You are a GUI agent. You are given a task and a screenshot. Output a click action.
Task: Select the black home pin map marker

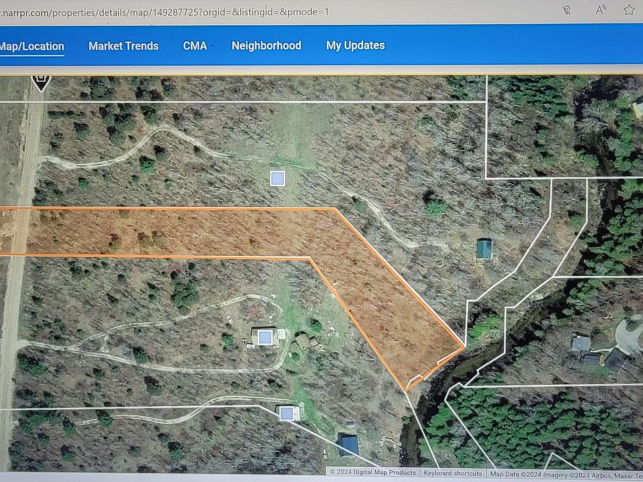tap(41, 82)
